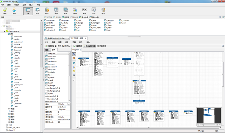This screenshot has height=133, width=225.
Task: Open the 黑白 property dropdown arrow
Action: [x=69, y=104]
